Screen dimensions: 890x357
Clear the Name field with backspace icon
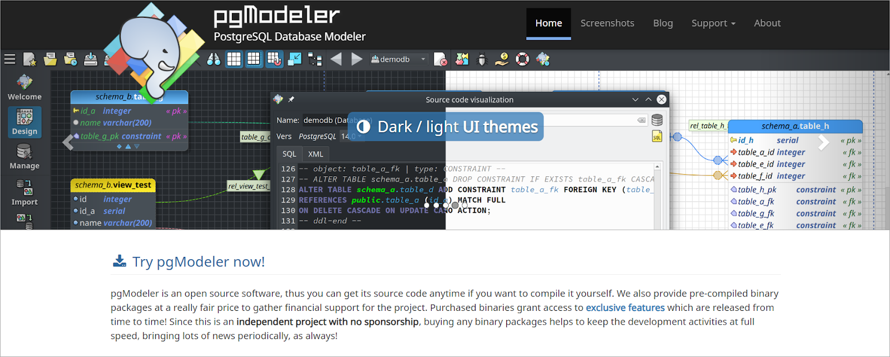tap(641, 120)
